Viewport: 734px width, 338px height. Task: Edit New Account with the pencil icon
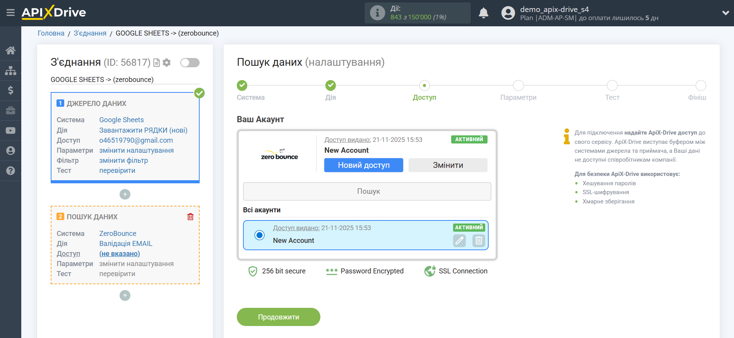click(459, 241)
